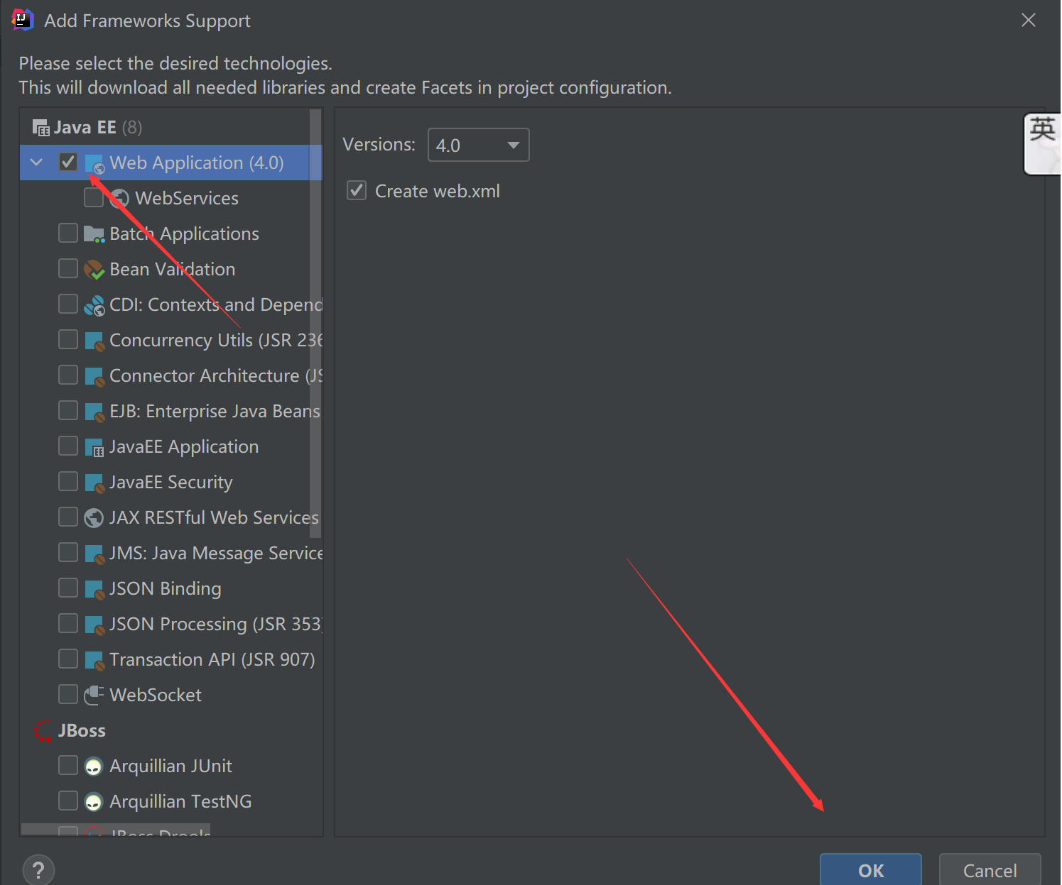Click the Web Application framework icon
This screenshot has height=885, width=1062.
click(x=94, y=163)
